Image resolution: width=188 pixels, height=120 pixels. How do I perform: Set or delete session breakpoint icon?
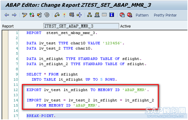click(x=122, y=15)
